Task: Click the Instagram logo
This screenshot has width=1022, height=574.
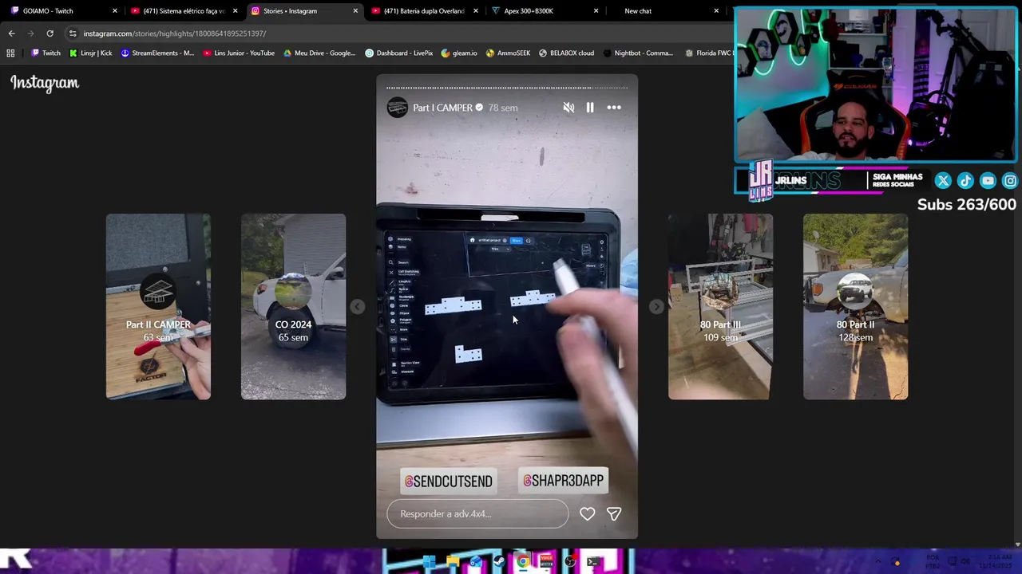Action: 45,83
